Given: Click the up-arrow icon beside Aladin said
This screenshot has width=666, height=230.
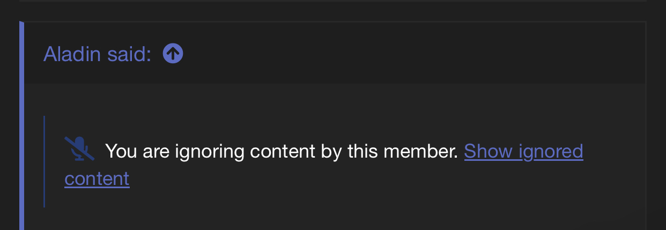Looking at the screenshot, I should point(173,53).
